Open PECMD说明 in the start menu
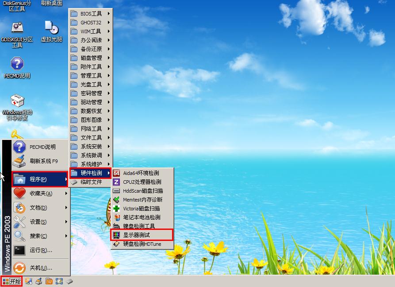The width and height of the screenshot is (395, 287). [x=40, y=147]
